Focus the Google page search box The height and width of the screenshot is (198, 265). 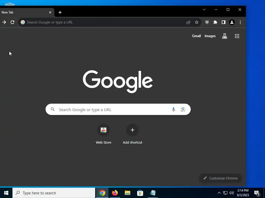coord(118,109)
